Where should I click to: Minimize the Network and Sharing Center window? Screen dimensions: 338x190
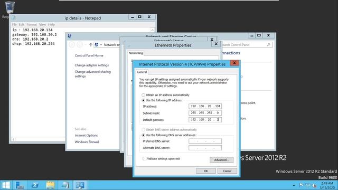(251, 35)
